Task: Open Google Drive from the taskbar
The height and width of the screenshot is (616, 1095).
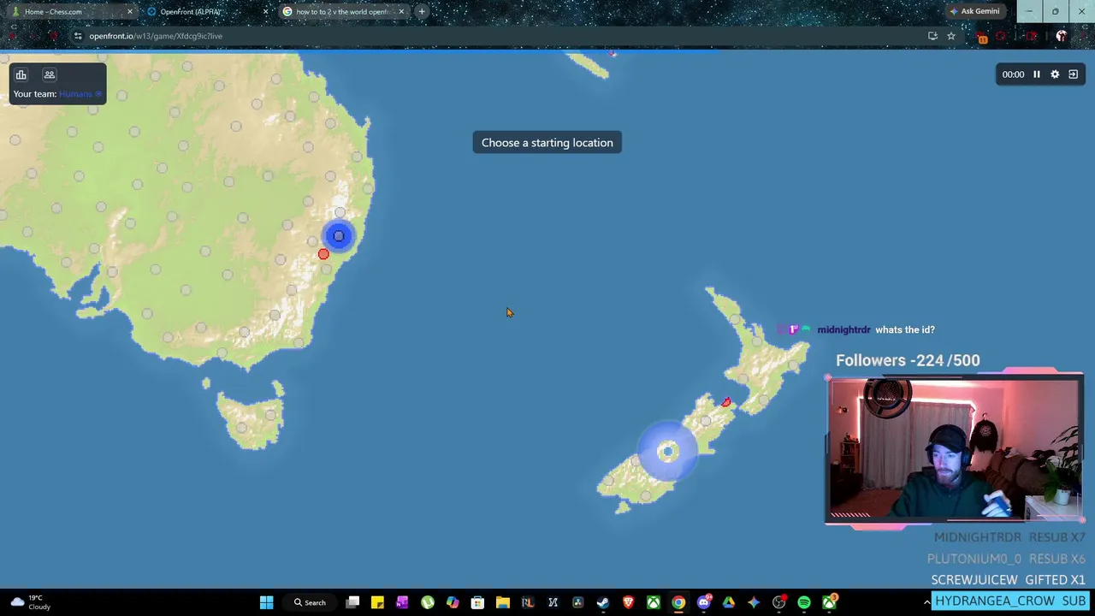Action: (x=729, y=602)
